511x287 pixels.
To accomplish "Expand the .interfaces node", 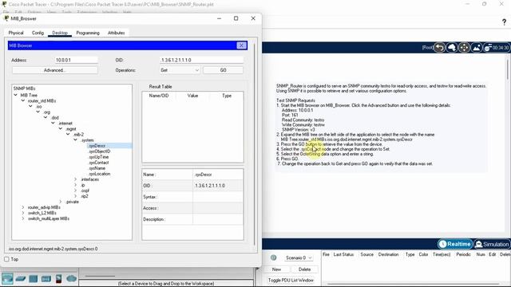I will tap(75, 179).
